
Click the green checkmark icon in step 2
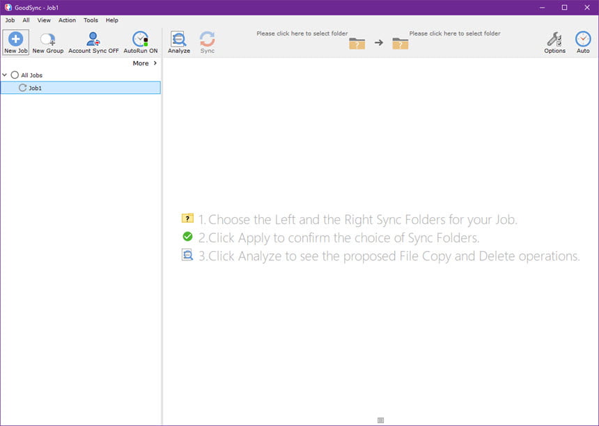pyautogui.click(x=187, y=237)
